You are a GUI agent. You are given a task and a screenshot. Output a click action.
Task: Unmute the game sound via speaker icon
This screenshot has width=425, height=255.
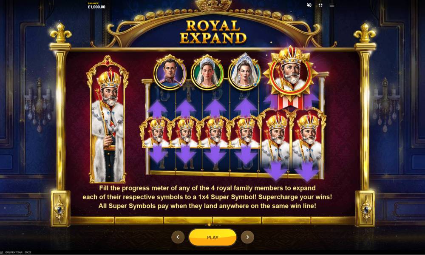point(309,5)
